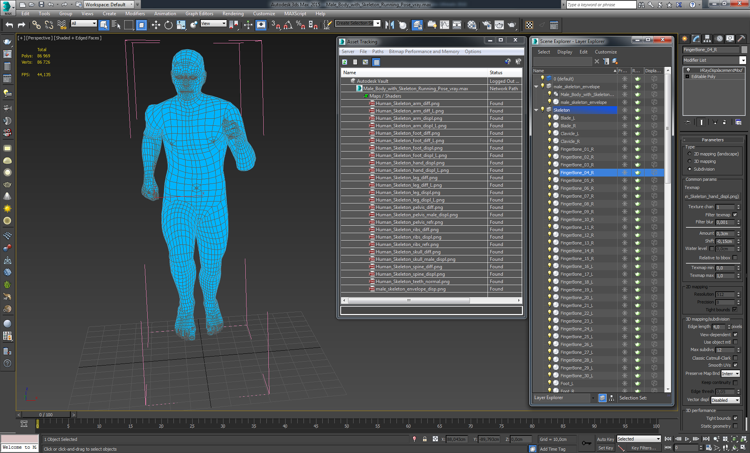The height and width of the screenshot is (453, 750).
Task: Click the Auto Key button
Action: (605, 439)
